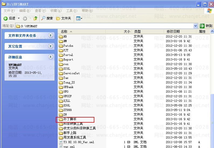The width and height of the screenshot is (214, 148).
Task: Toggle the 文件夹 folders pane
Action: point(64,18)
